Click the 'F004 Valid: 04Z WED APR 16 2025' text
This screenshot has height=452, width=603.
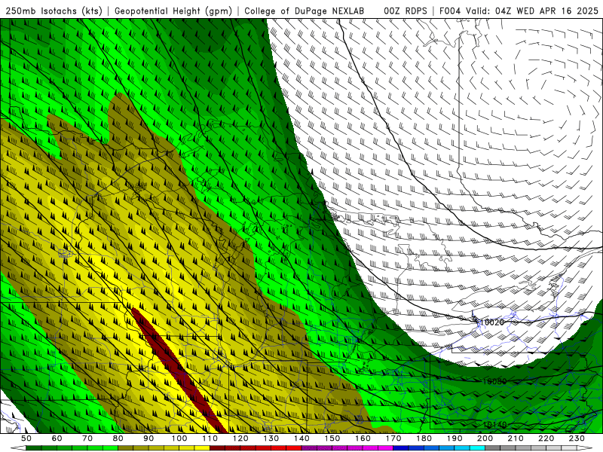(x=519, y=11)
